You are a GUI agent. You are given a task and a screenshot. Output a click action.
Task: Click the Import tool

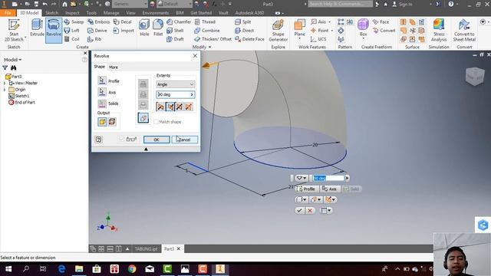(124, 31)
